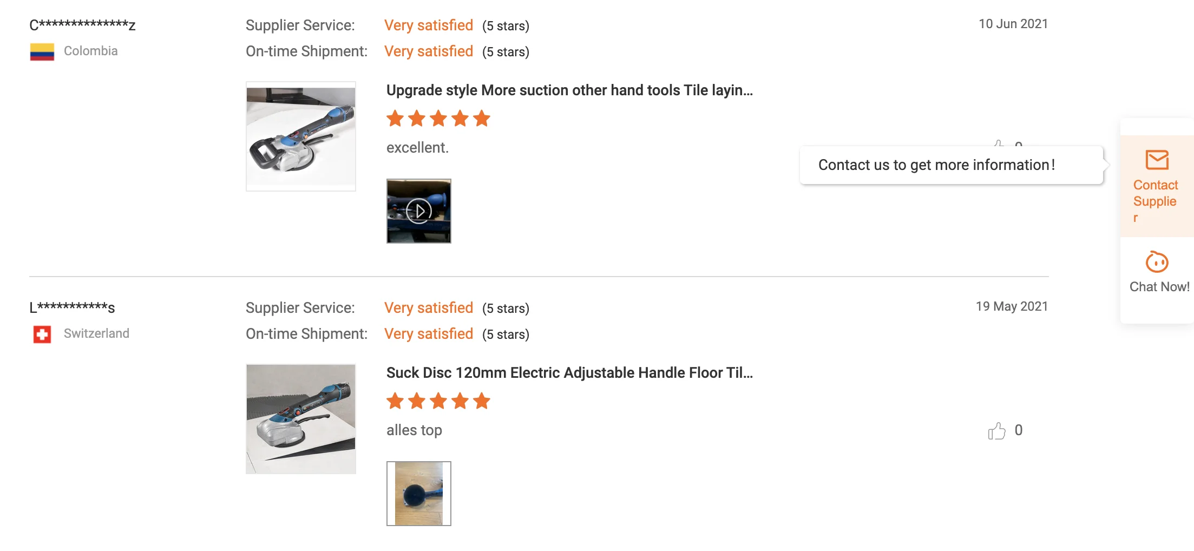Image resolution: width=1194 pixels, height=551 pixels.
Task: Click the 19 May 2021 review date
Action: pyautogui.click(x=1012, y=306)
